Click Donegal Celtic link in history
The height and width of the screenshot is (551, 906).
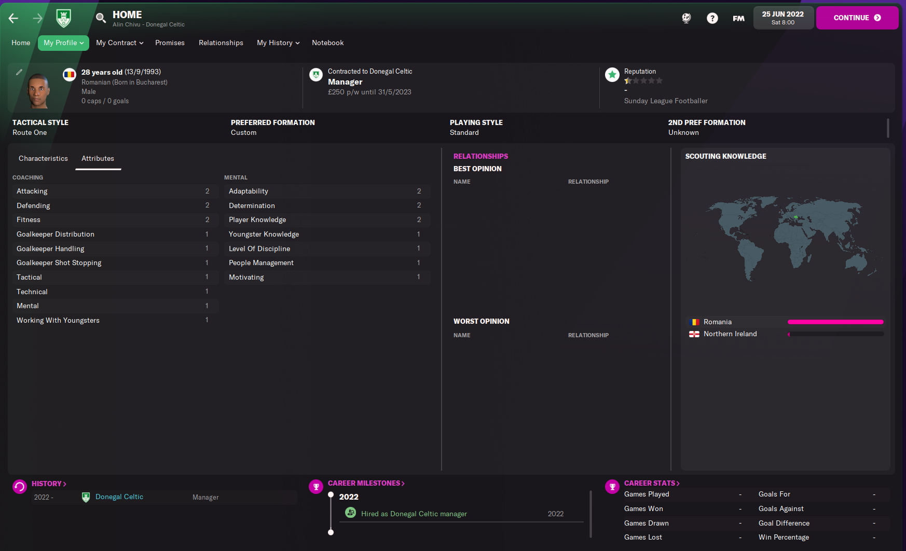coord(119,497)
